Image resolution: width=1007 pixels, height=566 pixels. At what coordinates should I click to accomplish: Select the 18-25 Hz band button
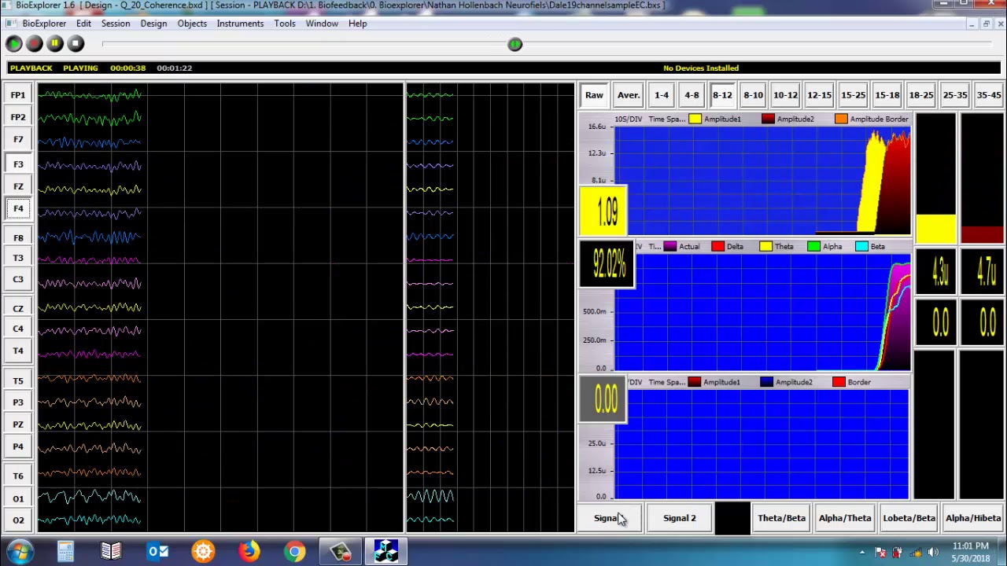pyautogui.click(x=921, y=95)
